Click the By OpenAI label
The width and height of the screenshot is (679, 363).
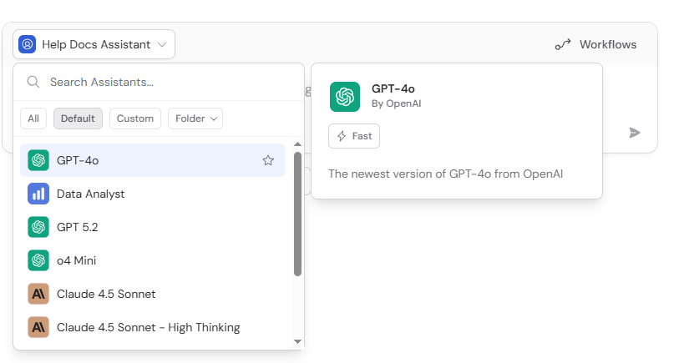click(x=396, y=103)
